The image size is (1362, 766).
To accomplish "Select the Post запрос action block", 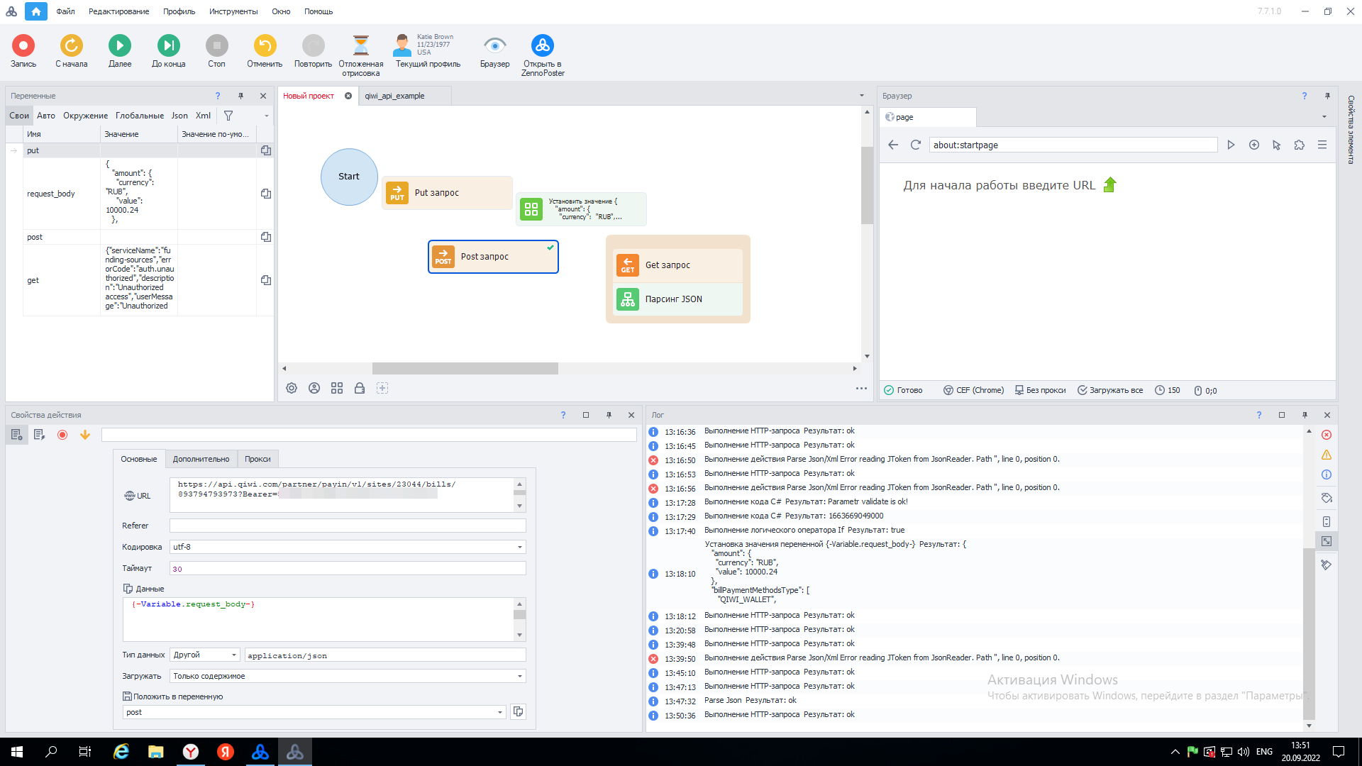I will pos(493,257).
